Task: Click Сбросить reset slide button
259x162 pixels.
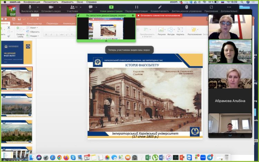Action: click(33, 32)
